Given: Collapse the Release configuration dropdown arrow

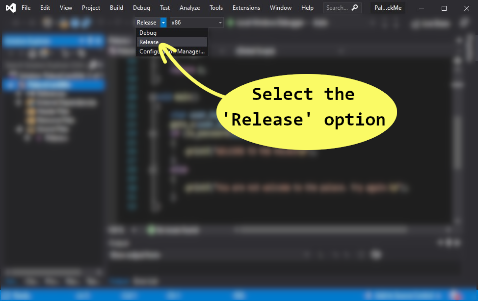Looking at the screenshot, I should [x=163, y=23].
